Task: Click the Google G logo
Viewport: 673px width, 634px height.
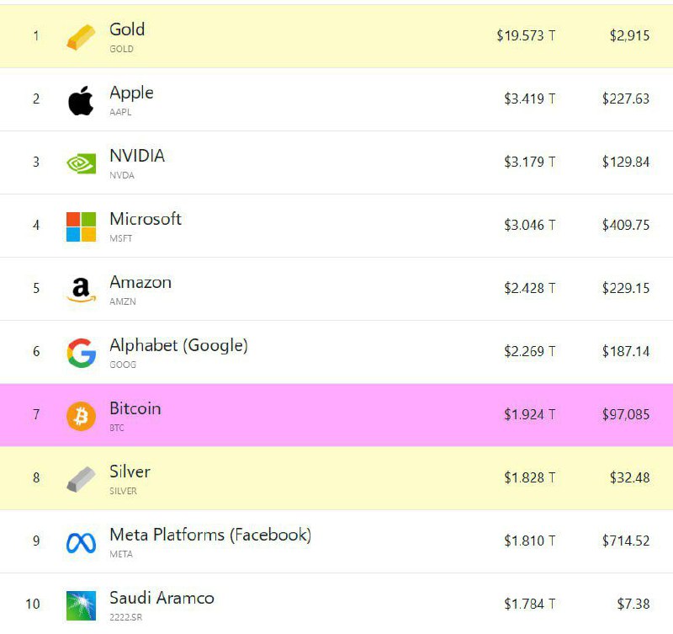Action: click(81, 353)
